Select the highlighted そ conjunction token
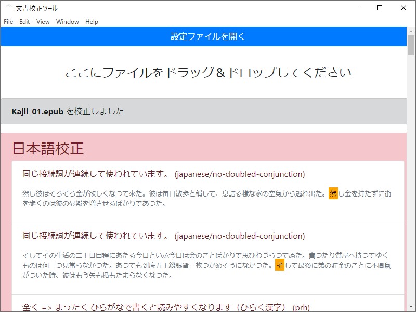The height and width of the screenshot is (312, 416). 279,267
